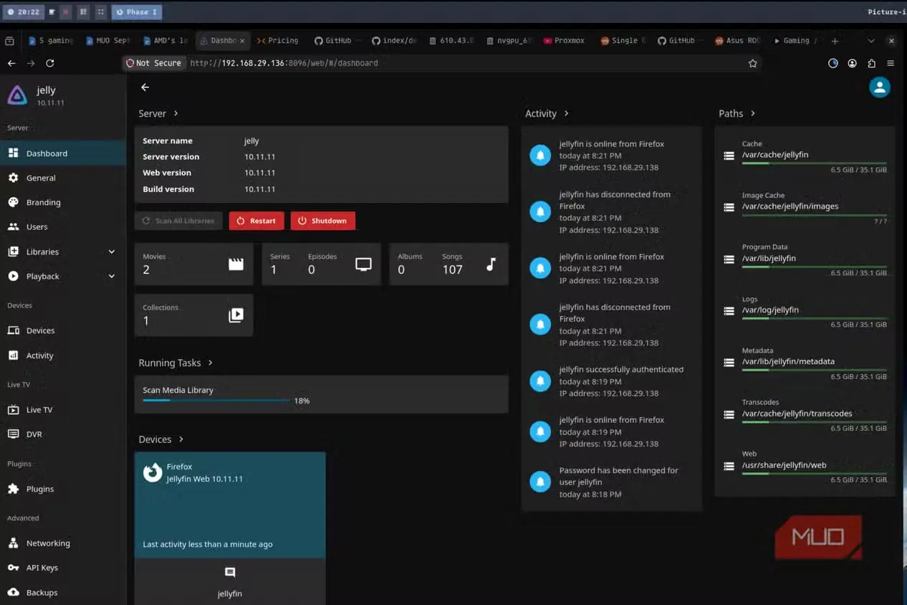Screen dimensions: 907x605
Task: Click the list icon beside the Cache path
Action: click(x=729, y=156)
